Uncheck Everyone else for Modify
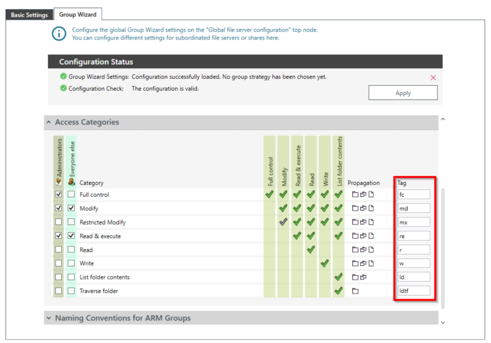491x343 pixels. pos(72,209)
